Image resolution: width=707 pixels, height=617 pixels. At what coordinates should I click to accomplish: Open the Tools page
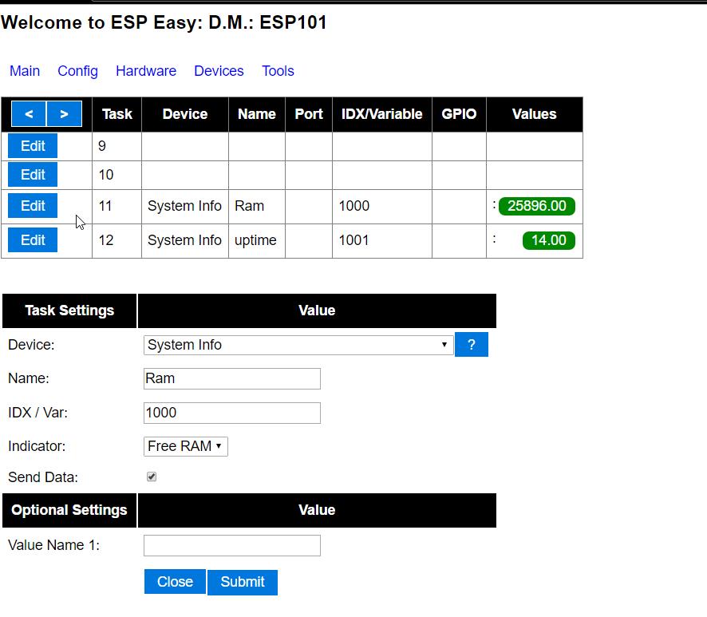(278, 71)
